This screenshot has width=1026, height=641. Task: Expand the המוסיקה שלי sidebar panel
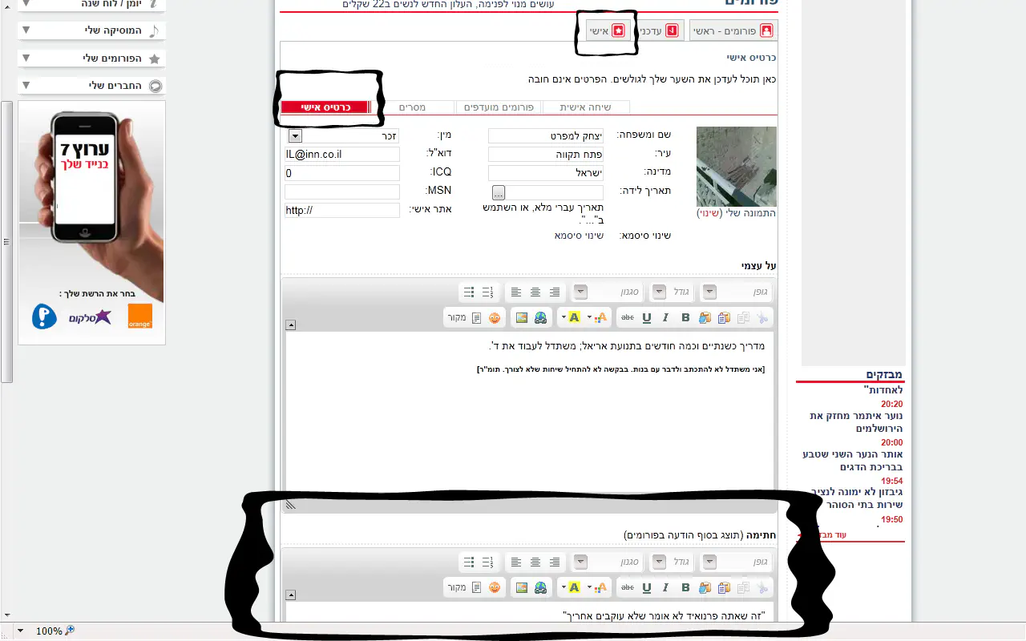coord(26,30)
